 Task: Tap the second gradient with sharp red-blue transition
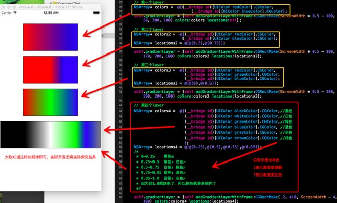pos(50,70)
